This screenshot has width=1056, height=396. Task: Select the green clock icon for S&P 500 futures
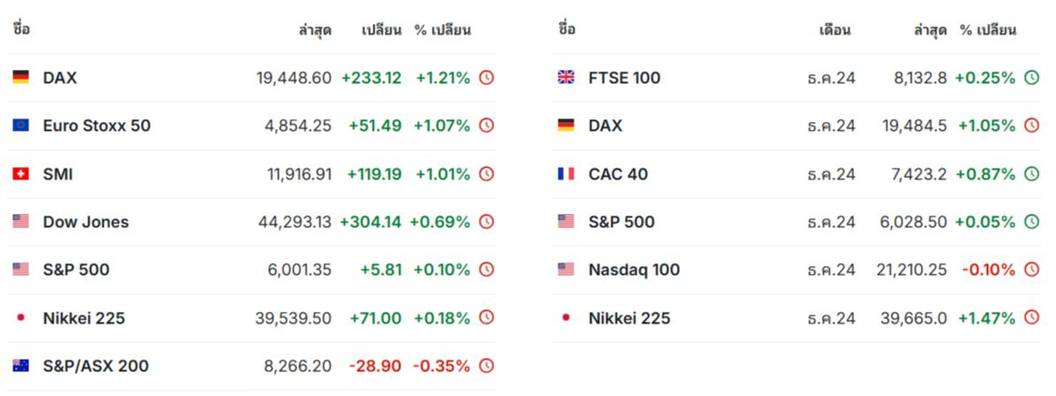1031,222
